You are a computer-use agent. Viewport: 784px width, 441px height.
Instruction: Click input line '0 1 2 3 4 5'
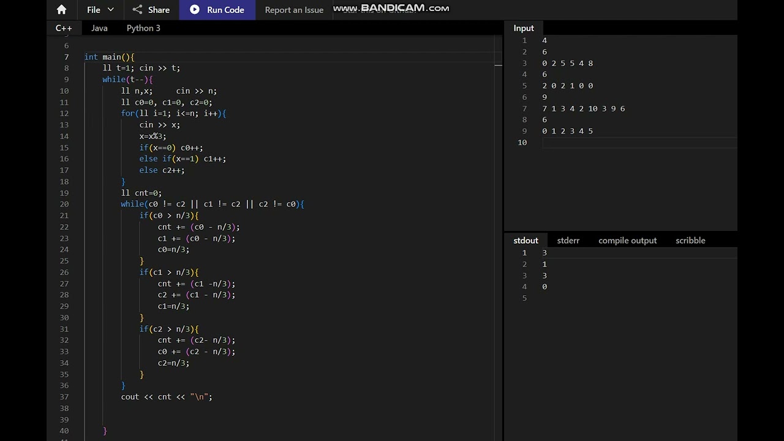click(x=567, y=131)
